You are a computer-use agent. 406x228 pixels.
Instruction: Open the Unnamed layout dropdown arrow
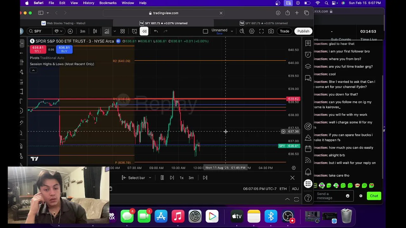232,31
